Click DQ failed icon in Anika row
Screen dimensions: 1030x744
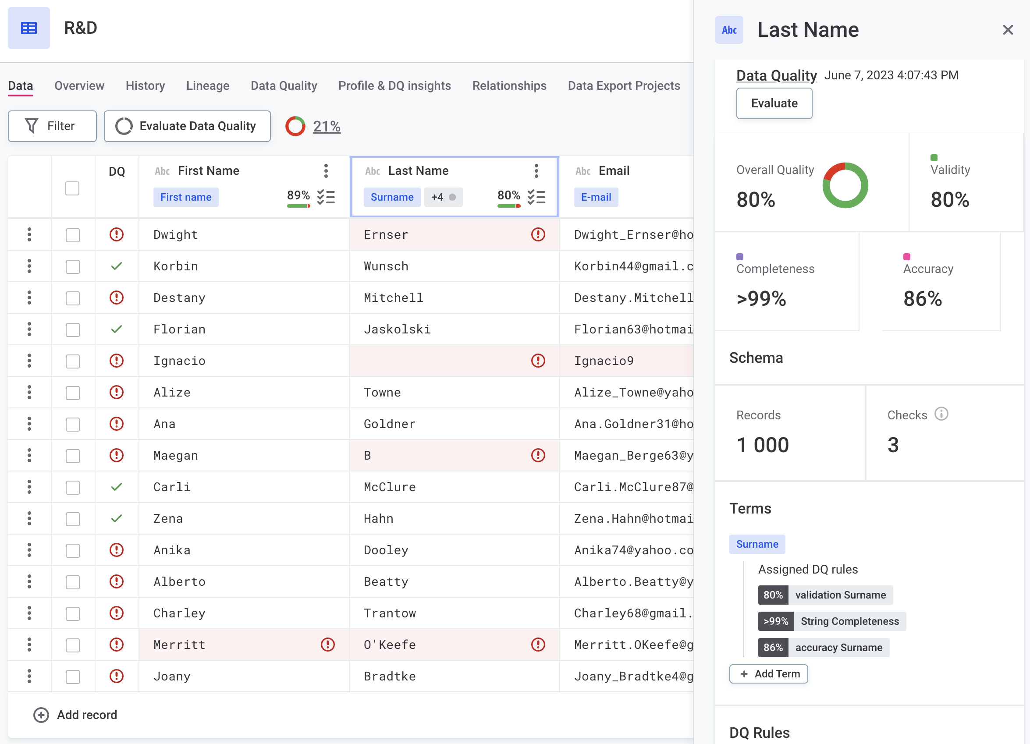click(x=117, y=550)
